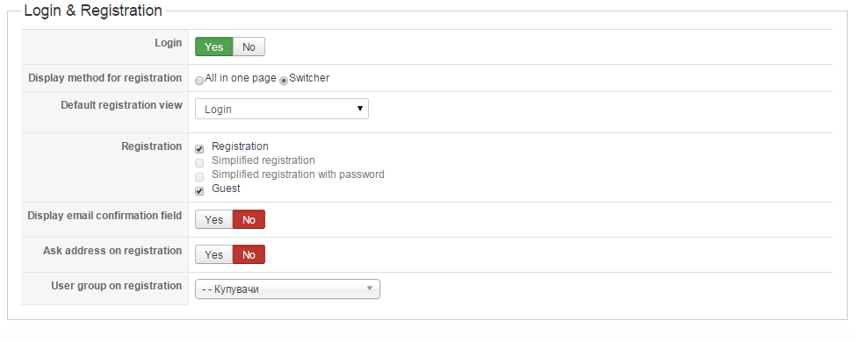
Task: Select All in one page radio button
Action: 199,81
